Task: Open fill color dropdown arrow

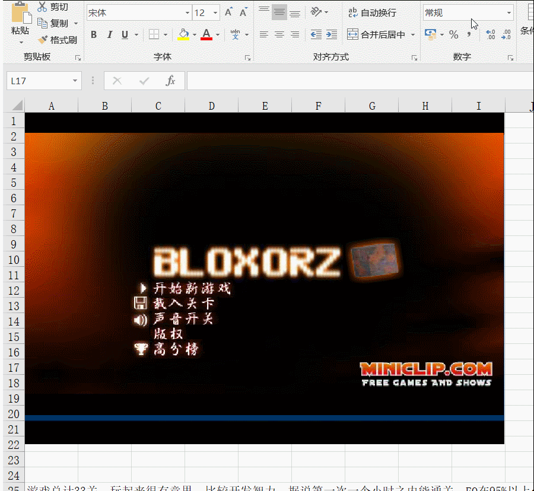Action: coord(195,35)
